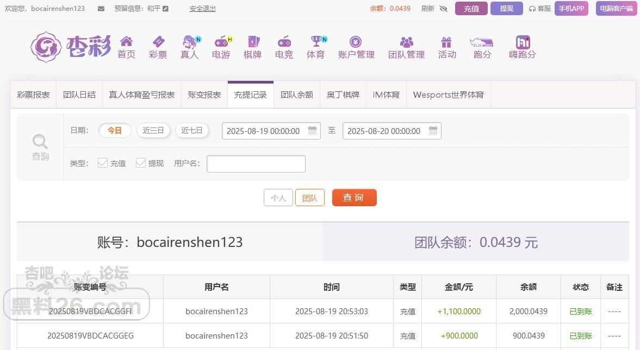
Task: Toggle the balance visibility eye icon
Action: (x=443, y=9)
